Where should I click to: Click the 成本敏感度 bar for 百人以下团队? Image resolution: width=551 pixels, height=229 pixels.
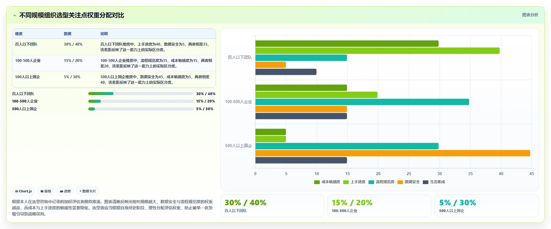coord(347,44)
